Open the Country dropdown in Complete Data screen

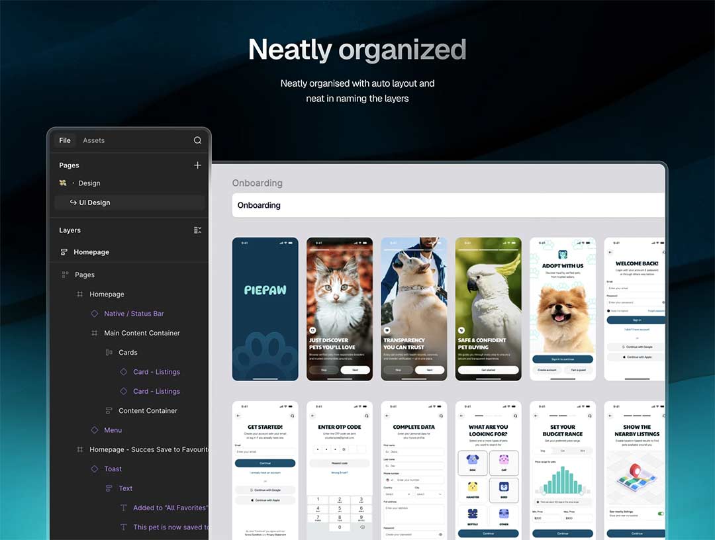pyautogui.click(x=398, y=494)
